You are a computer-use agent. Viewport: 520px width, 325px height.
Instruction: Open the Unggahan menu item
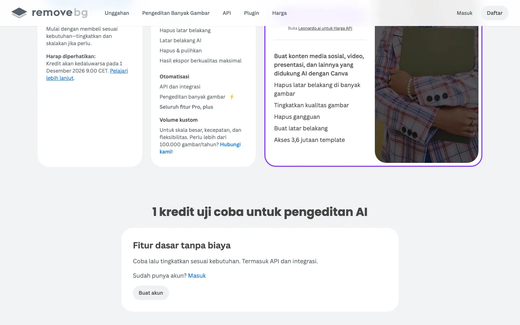(117, 13)
